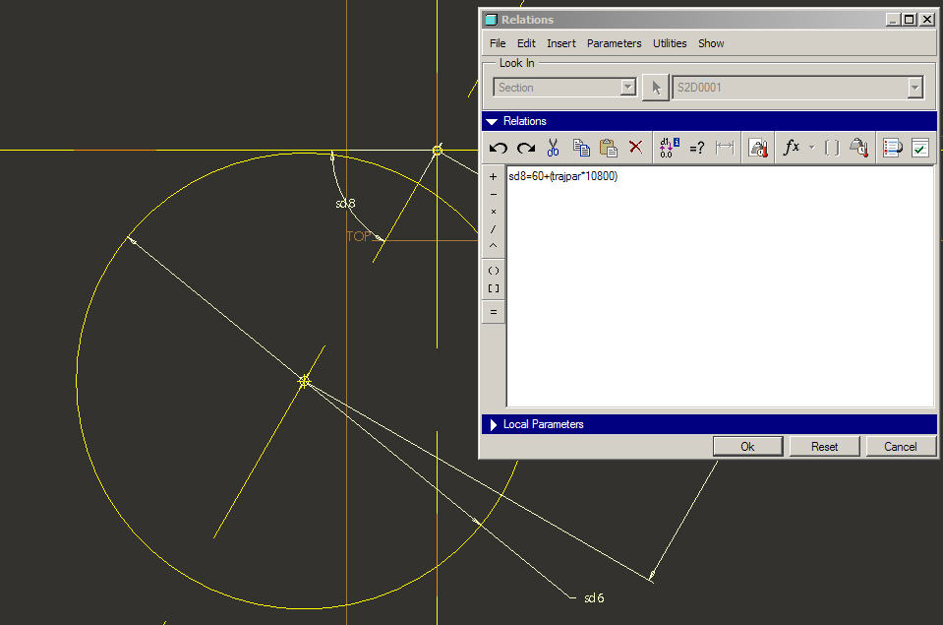
Task: Click the Reset button
Action: (824, 446)
